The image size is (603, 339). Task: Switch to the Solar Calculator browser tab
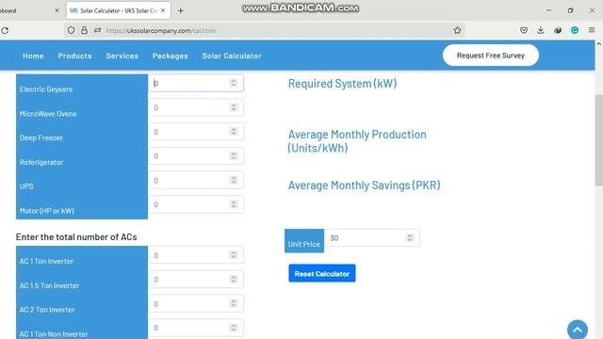click(x=119, y=10)
